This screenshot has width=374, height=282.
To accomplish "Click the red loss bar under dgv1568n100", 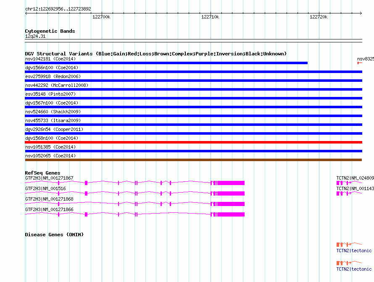I will point(193,142).
